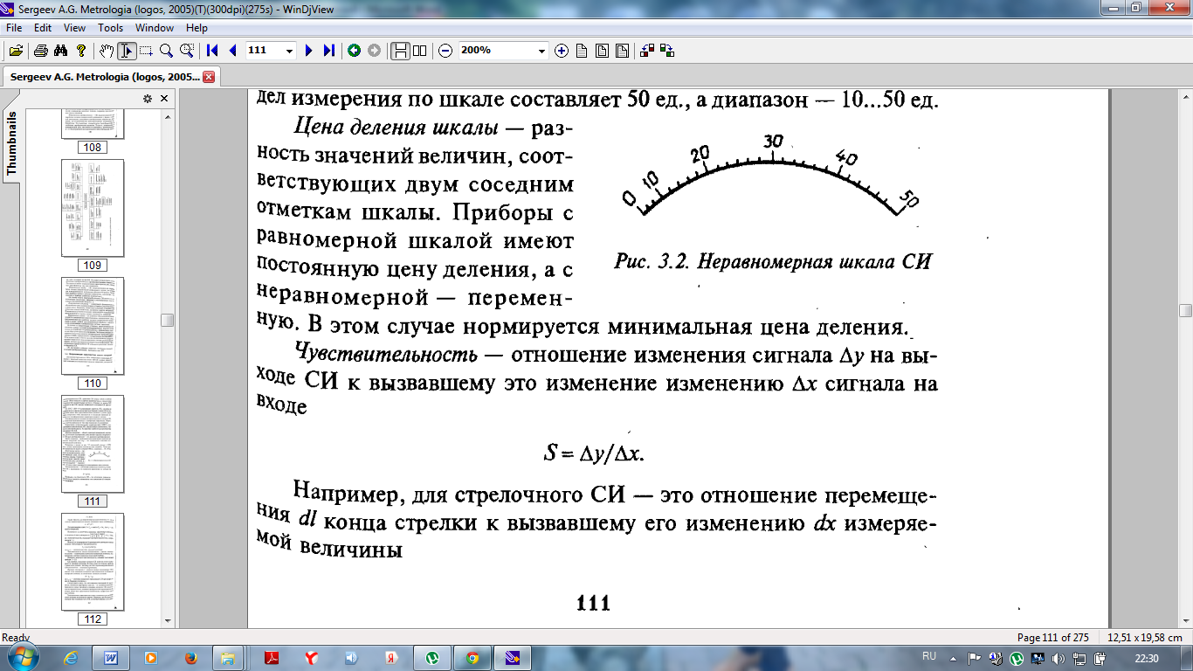This screenshot has width=1193, height=671.
Task: Select the Hand drag tool
Action: [107, 51]
